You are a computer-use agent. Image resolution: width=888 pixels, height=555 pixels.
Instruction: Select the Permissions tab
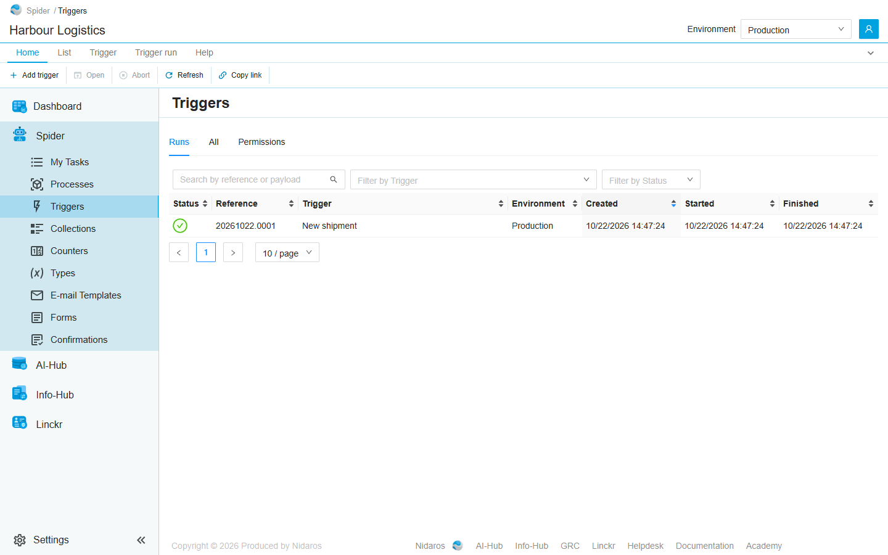click(261, 142)
